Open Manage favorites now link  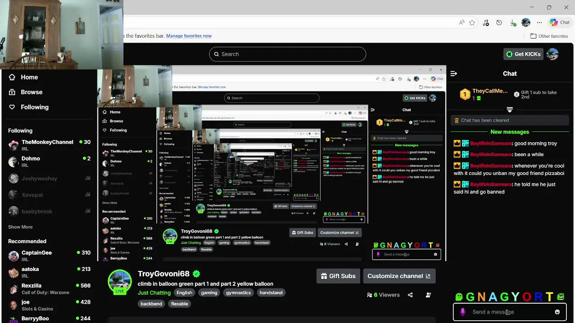pyautogui.click(x=189, y=36)
